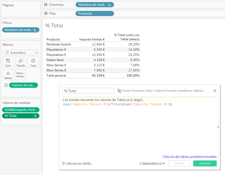
Task: Select the Playstation 5 row label
Action: pyautogui.click(x=56, y=55)
